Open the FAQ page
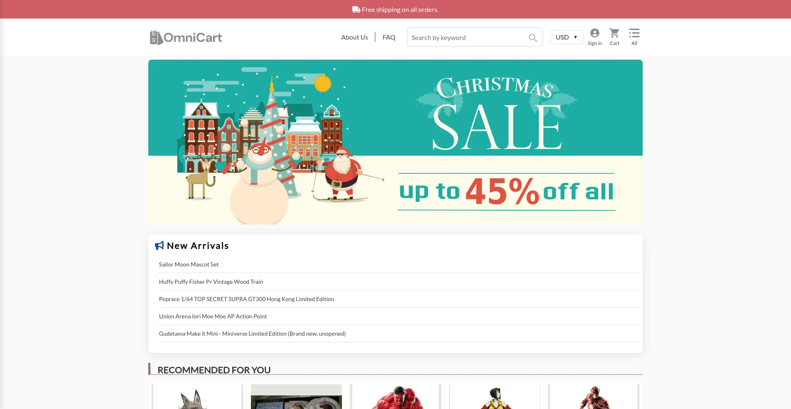This screenshot has width=791, height=409. pos(388,37)
